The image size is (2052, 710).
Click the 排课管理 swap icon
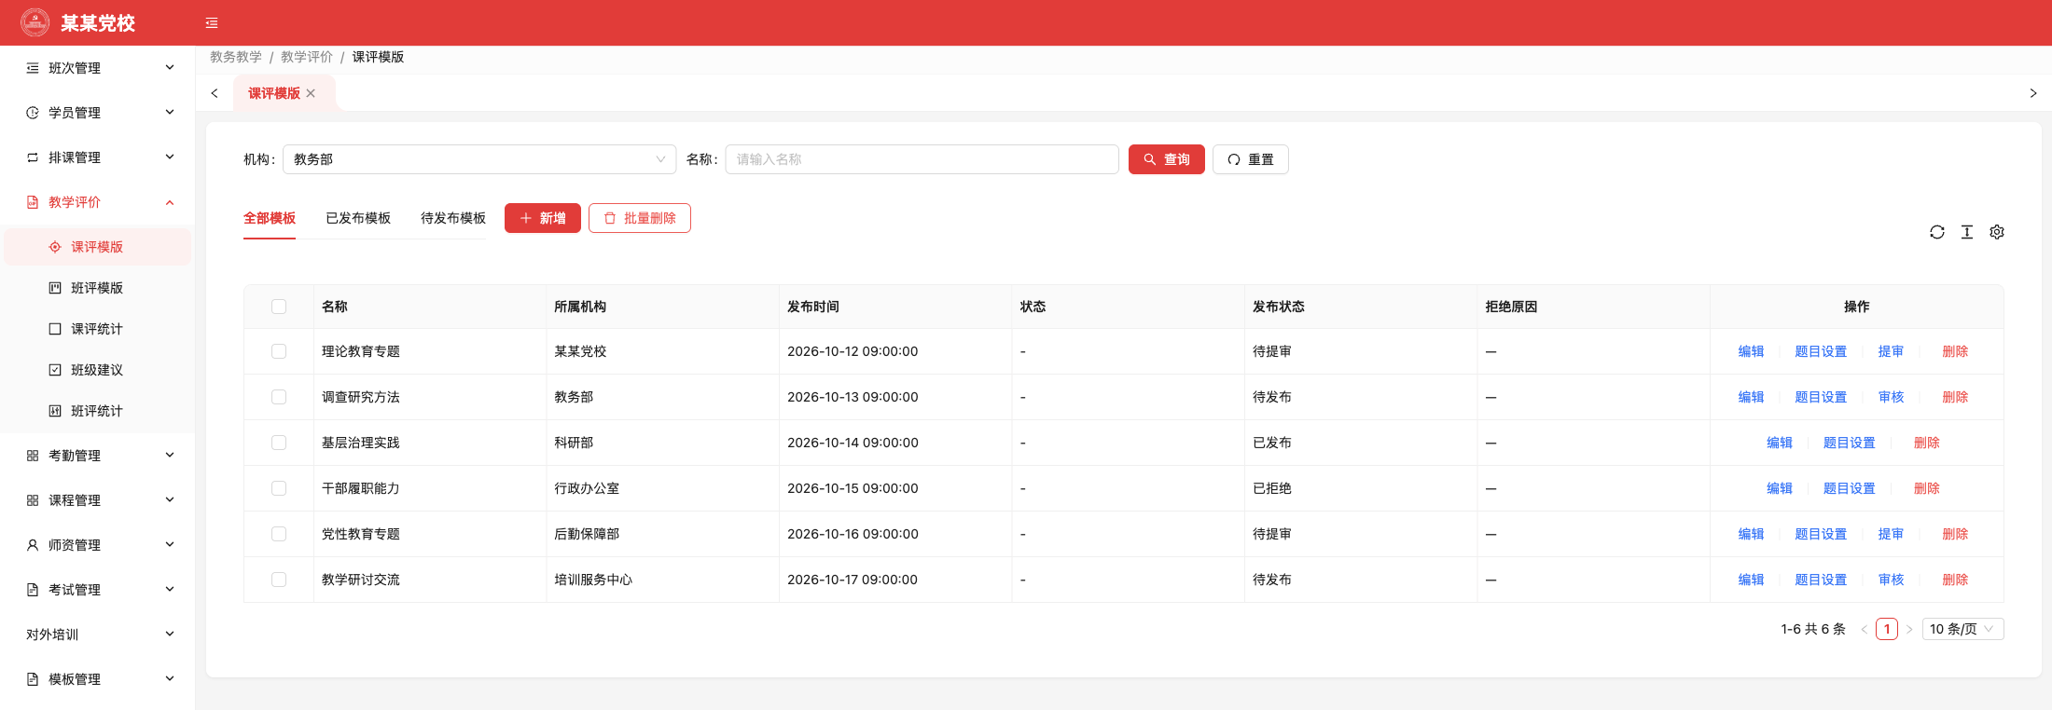coord(33,157)
